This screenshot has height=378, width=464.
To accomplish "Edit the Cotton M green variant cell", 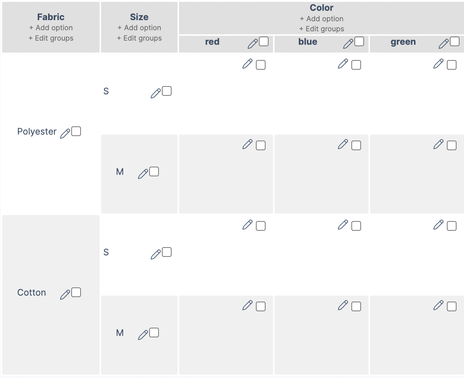I will point(438,306).
